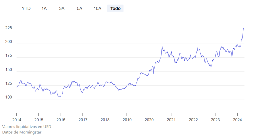Switch to the 1A range tab
The image size is (253, 135).
[x=44, y=8]
